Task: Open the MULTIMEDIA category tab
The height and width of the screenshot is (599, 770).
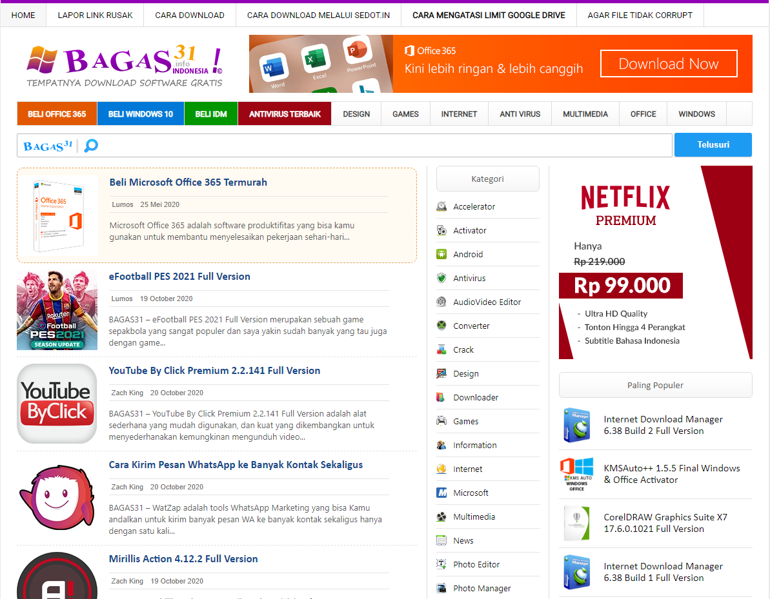Action: (585, 114)
